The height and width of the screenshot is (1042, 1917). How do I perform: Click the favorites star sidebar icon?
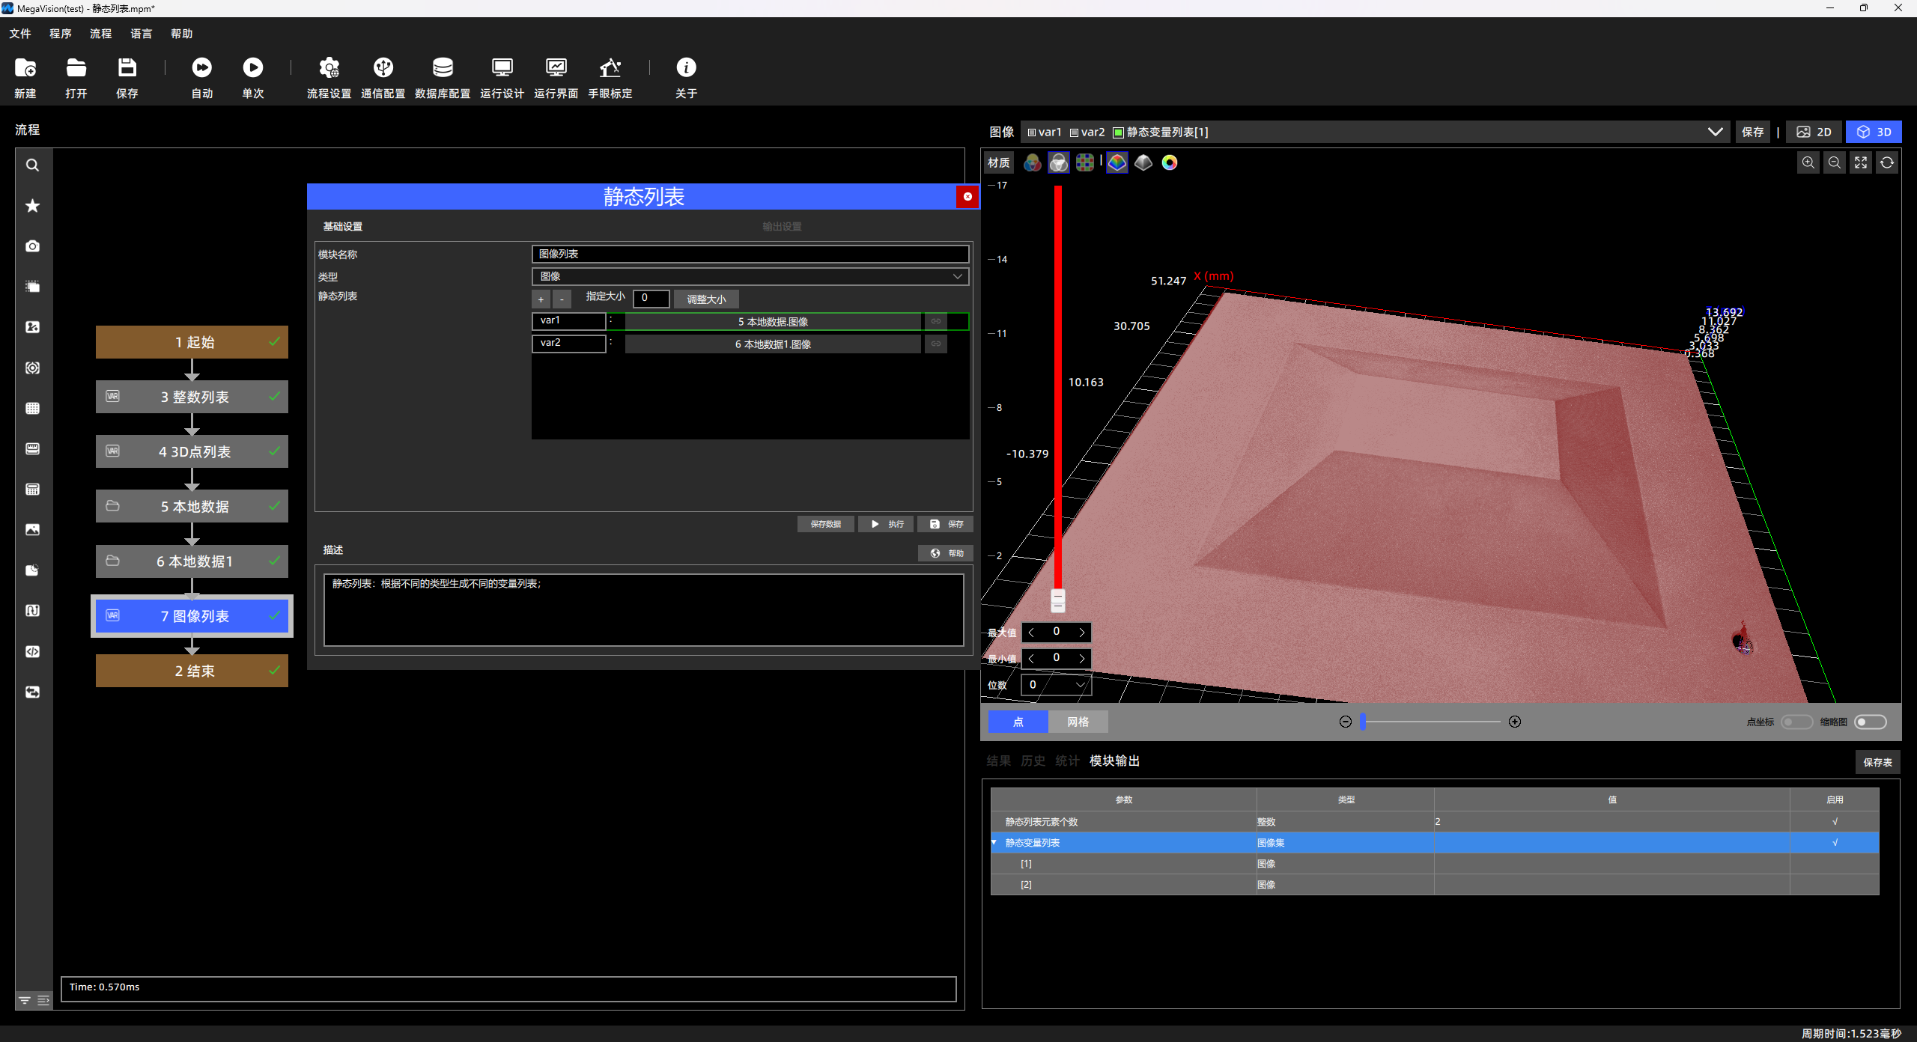click(33, 206)
